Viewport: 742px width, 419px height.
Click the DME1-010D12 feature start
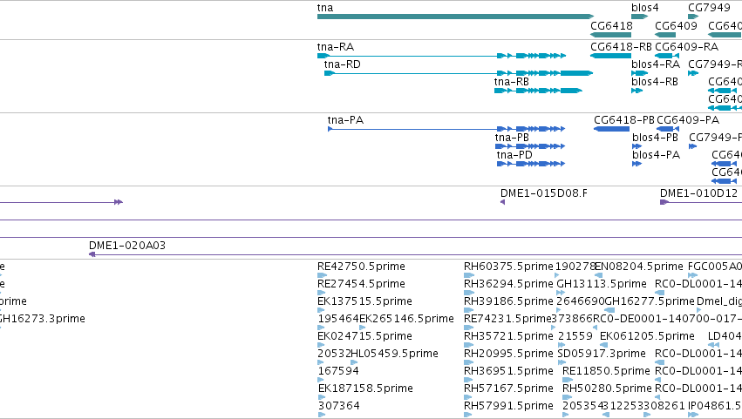tap(664, 202)
